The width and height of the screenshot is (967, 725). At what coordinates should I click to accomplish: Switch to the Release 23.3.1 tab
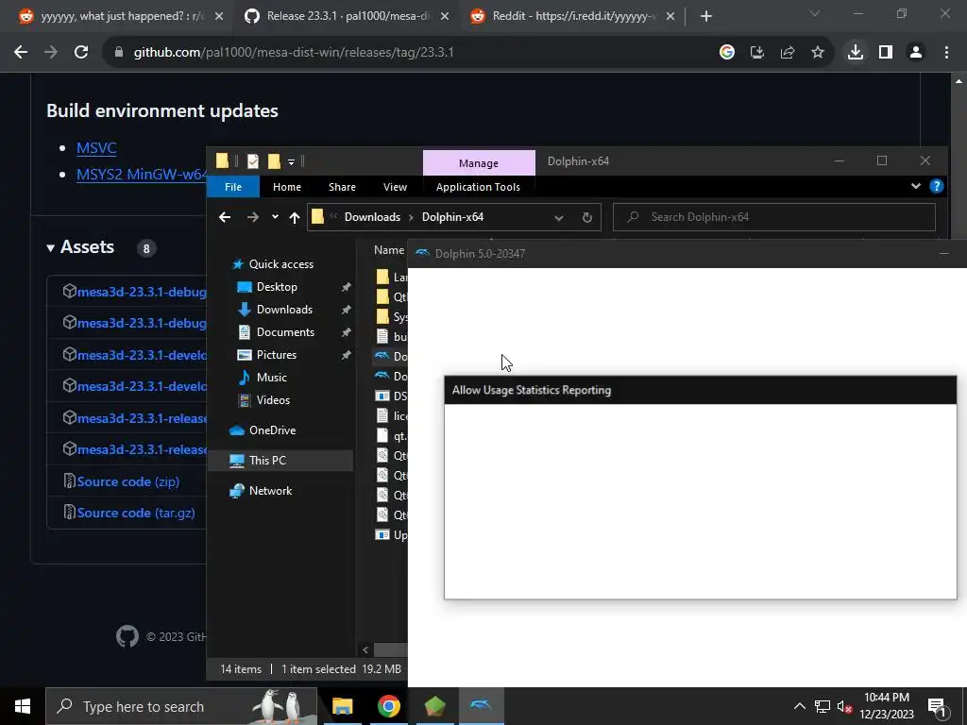[x=346, y=17]
